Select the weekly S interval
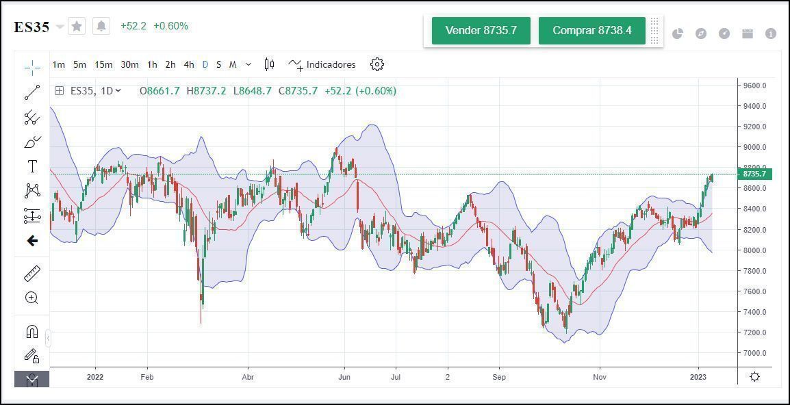This screenshot has width=790, height=405. [218, 64]
